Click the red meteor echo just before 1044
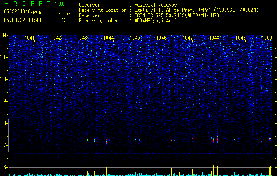This screenshot has width=277, height=176. coord(106,141)
